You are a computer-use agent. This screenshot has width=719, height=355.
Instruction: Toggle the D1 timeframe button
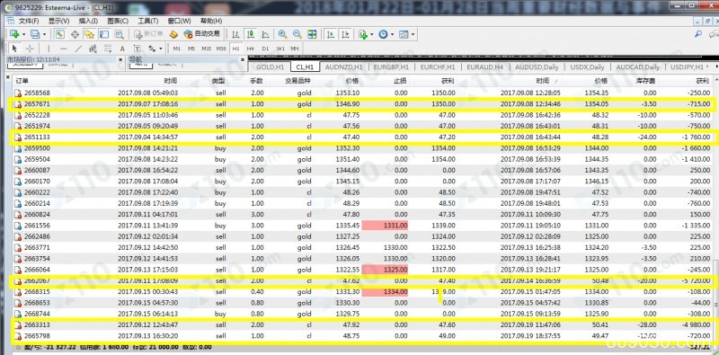(265, 49)
